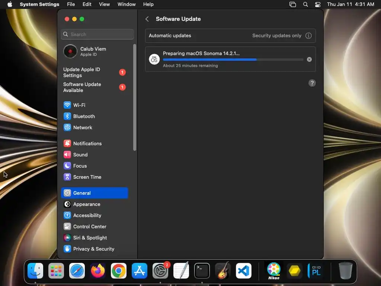Click the sidebar scrollbar
The image size is (381, 286).
pyautogui.click(x=135, y=97)
